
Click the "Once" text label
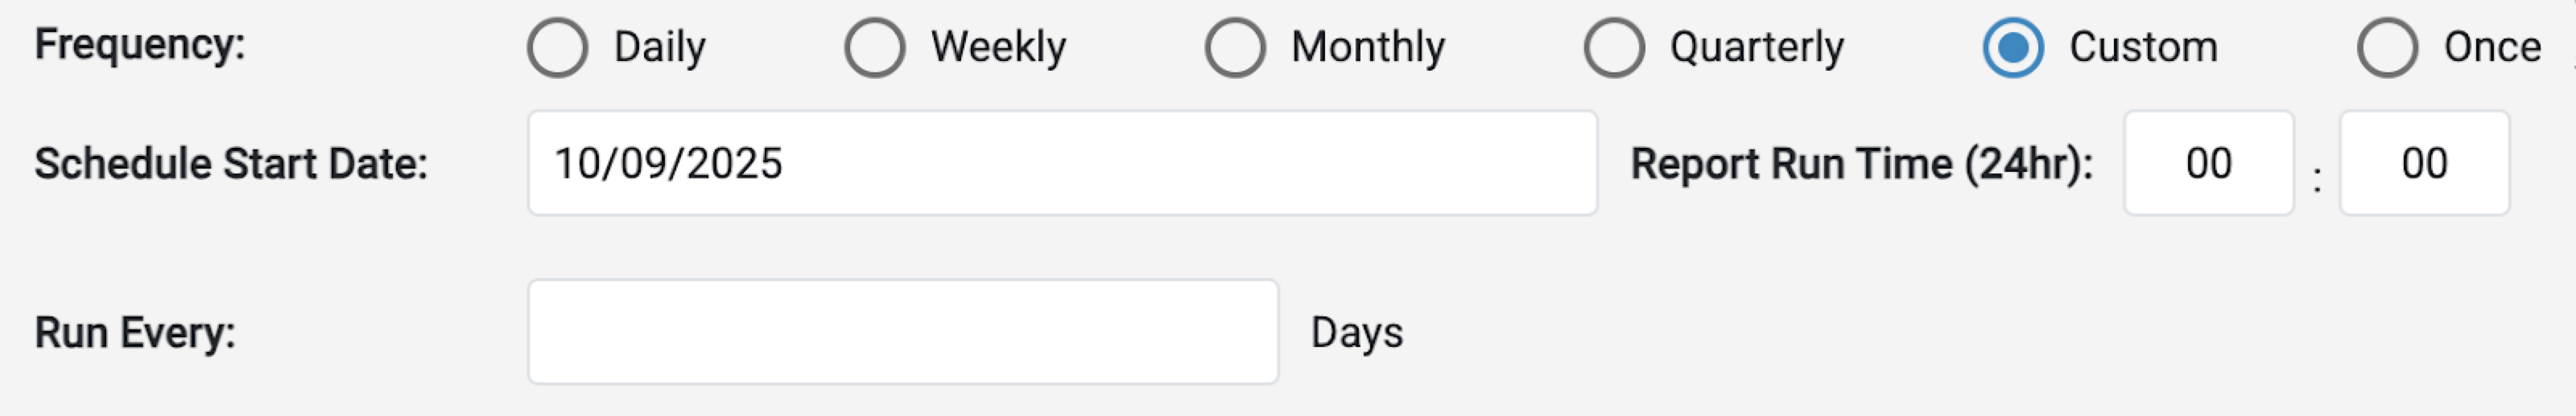tap(2492, 47)
